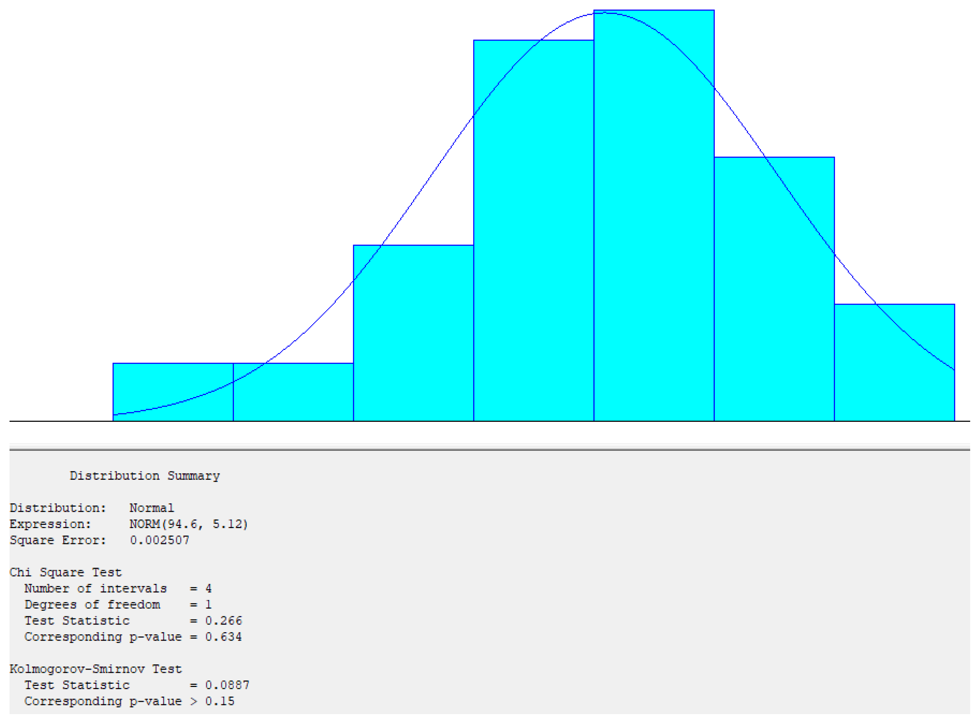The image size is (979, 724).
Task: Click the Square Error value '0.002507'
Action: (x=160, y=541)
